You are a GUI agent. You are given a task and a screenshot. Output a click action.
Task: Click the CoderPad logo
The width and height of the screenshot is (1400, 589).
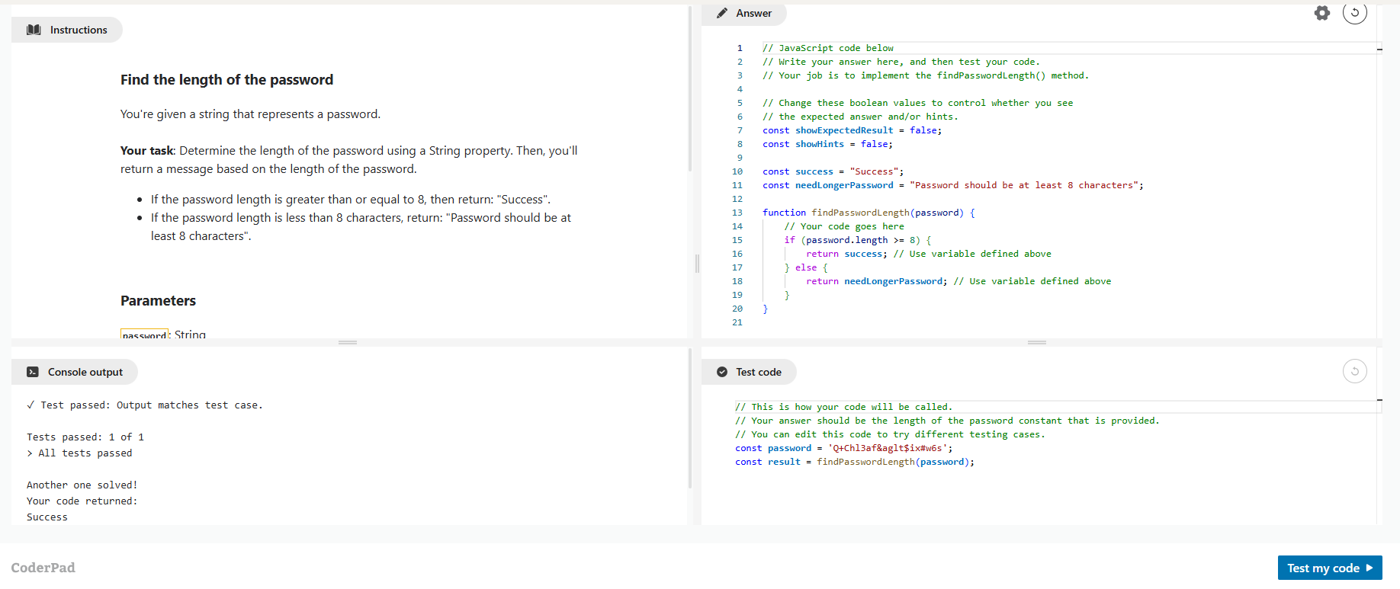(43, 568)
